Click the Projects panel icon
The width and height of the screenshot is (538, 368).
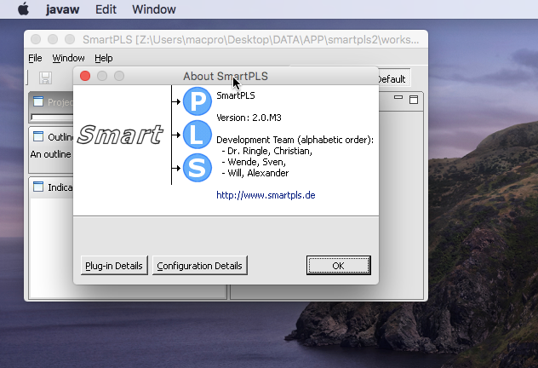(x=38, y=101)
